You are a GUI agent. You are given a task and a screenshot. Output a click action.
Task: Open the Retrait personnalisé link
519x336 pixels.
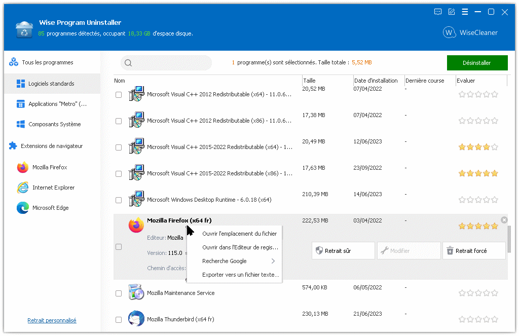click(52, 320)
